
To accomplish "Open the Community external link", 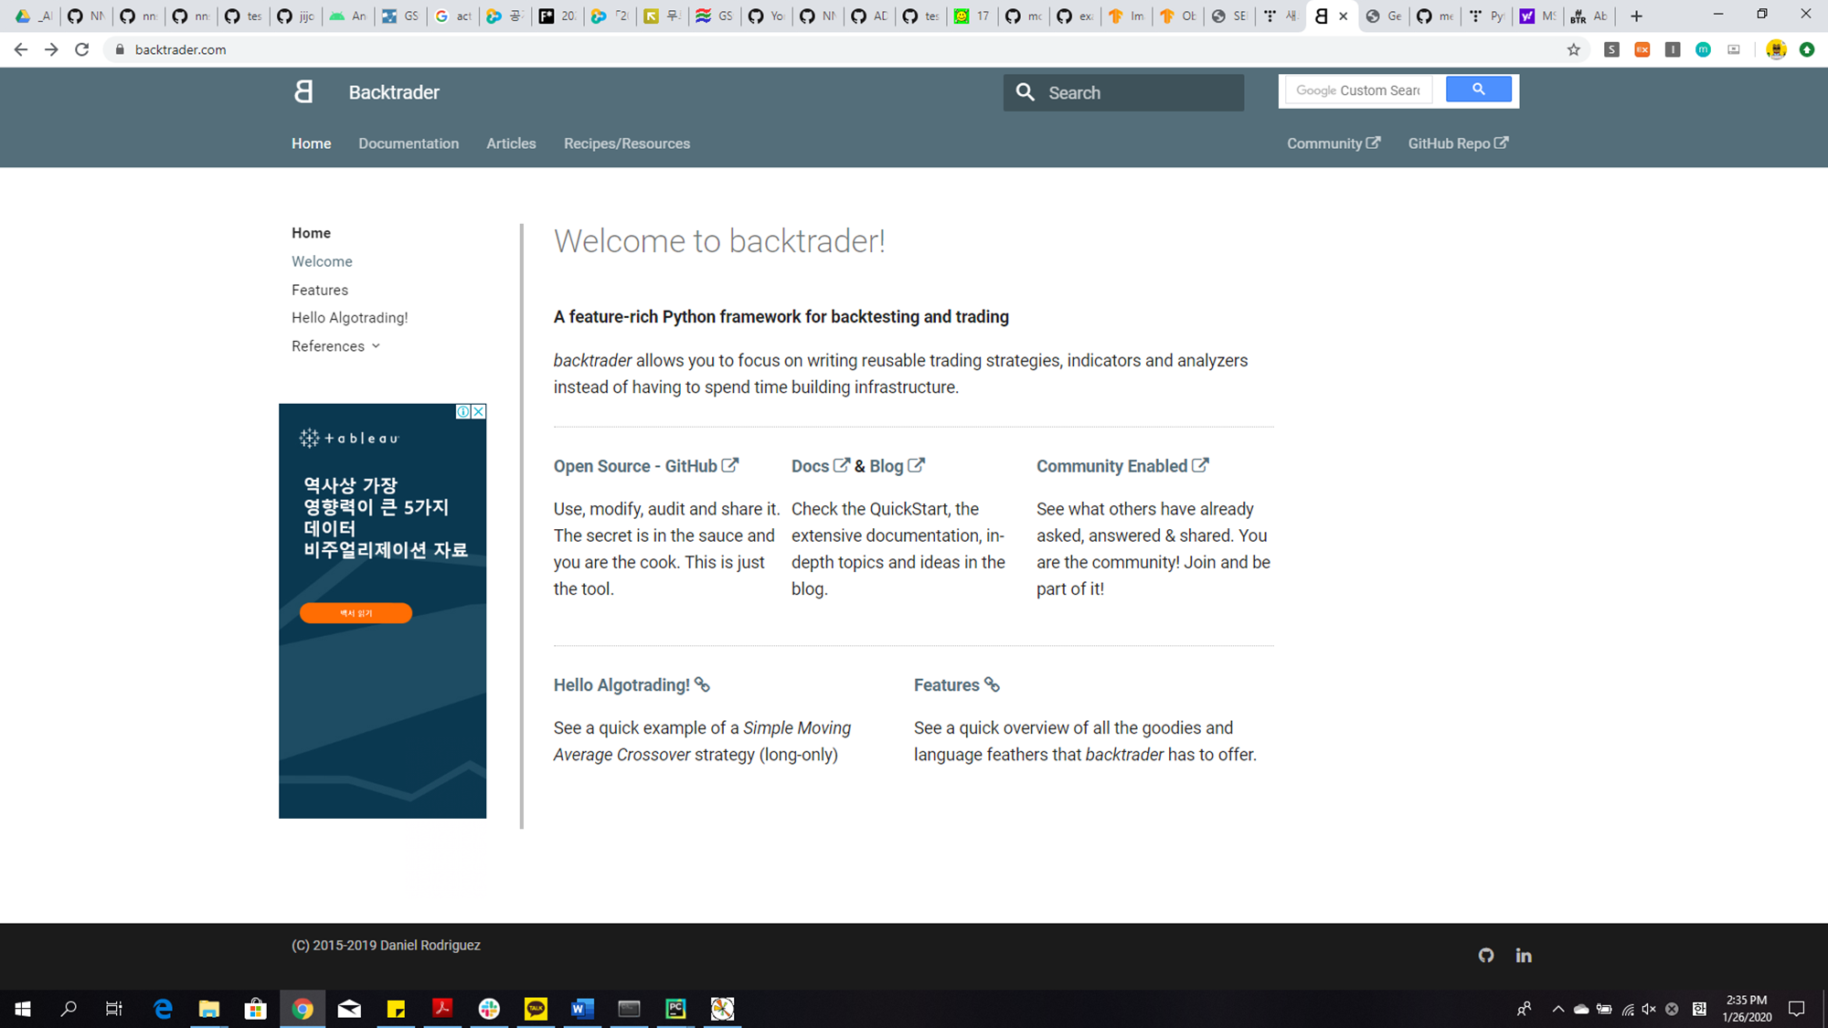I will pyautogui.click(x=1333, y=143).
